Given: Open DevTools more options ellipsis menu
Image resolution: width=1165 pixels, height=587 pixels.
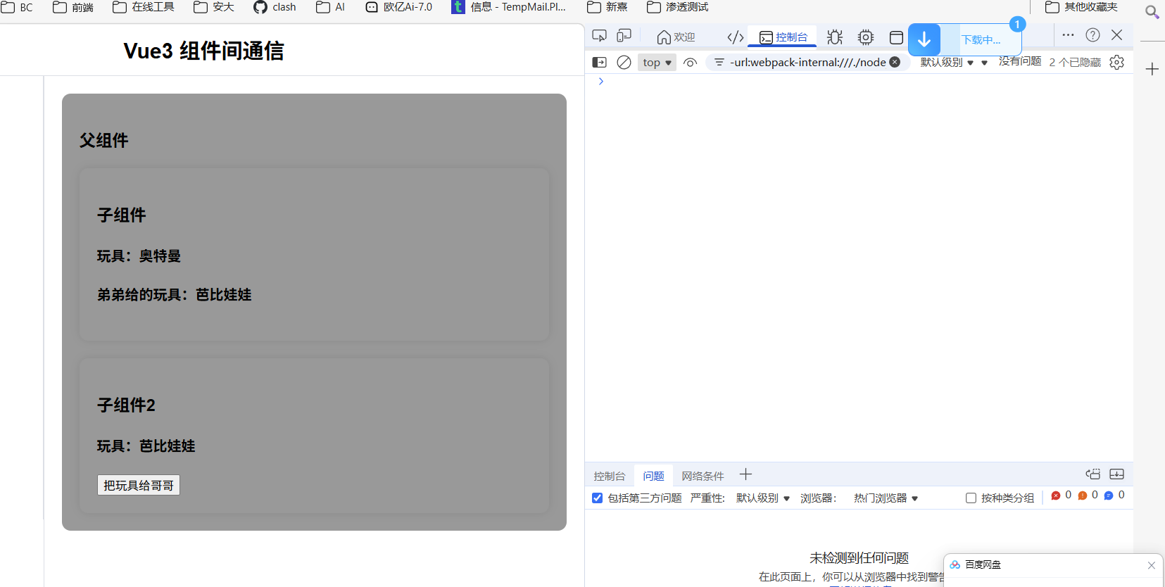Looking at the screenshot, I should coord(1068,35).
